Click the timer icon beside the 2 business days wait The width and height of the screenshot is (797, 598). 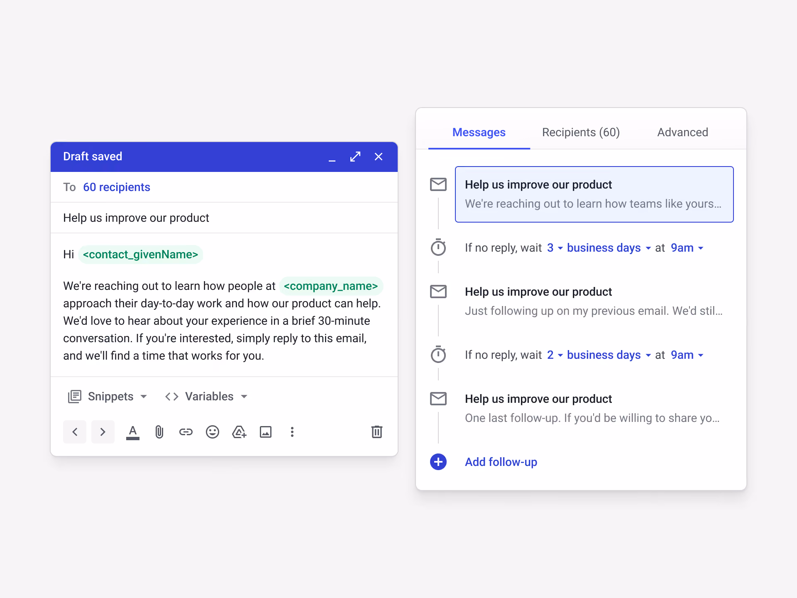tap(438, 355)
